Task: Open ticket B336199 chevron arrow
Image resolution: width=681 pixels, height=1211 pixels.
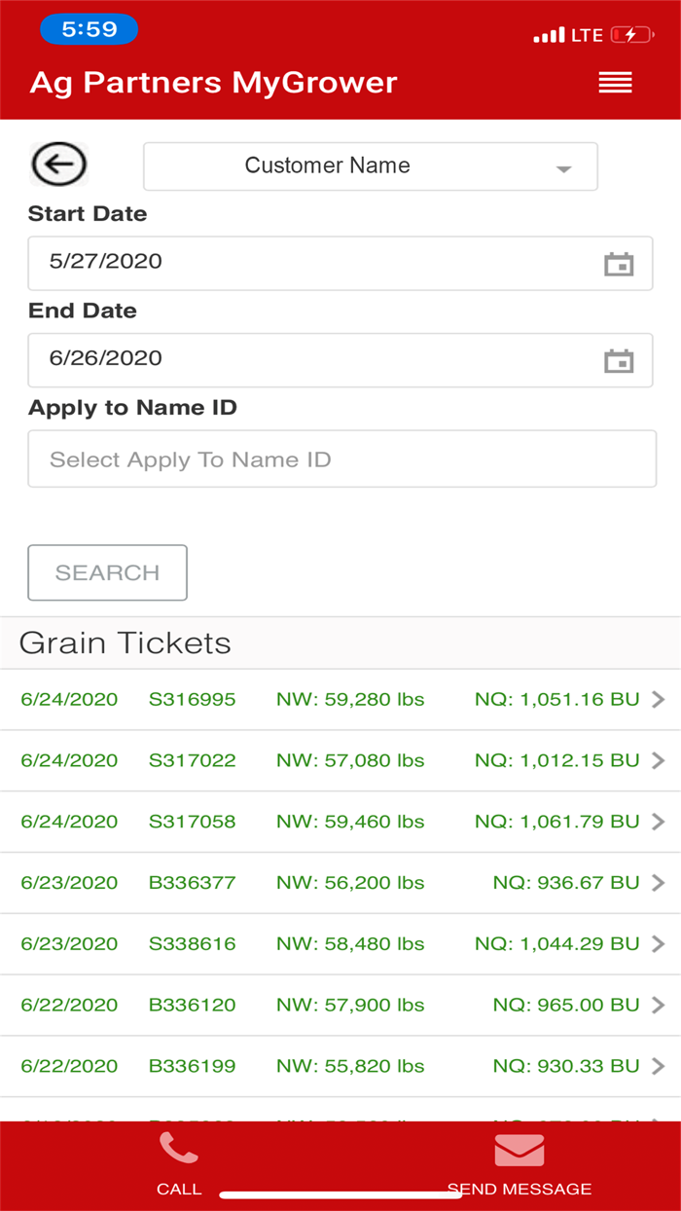Action: click(x=658, y=1066)
